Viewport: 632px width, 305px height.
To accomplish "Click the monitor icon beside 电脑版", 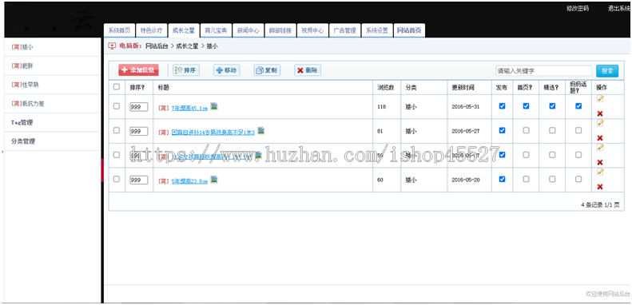I will (112, 46).
